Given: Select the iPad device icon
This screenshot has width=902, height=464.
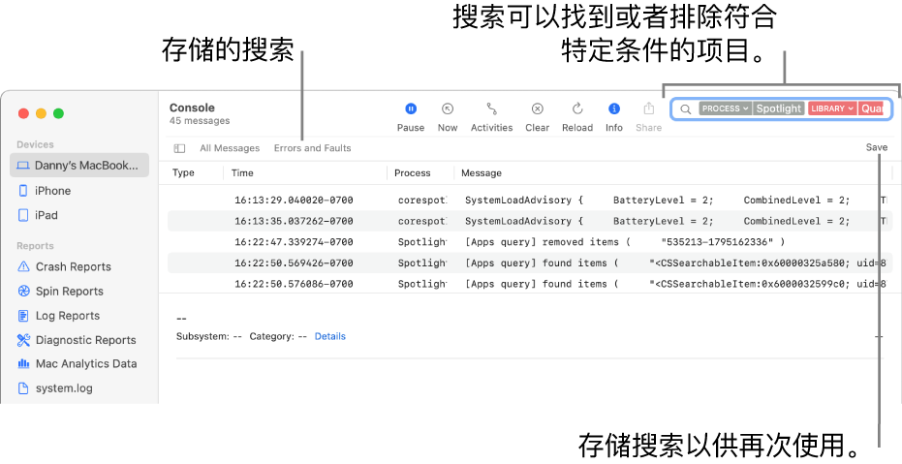Looking at the screenshot, I should coord(23,215).
